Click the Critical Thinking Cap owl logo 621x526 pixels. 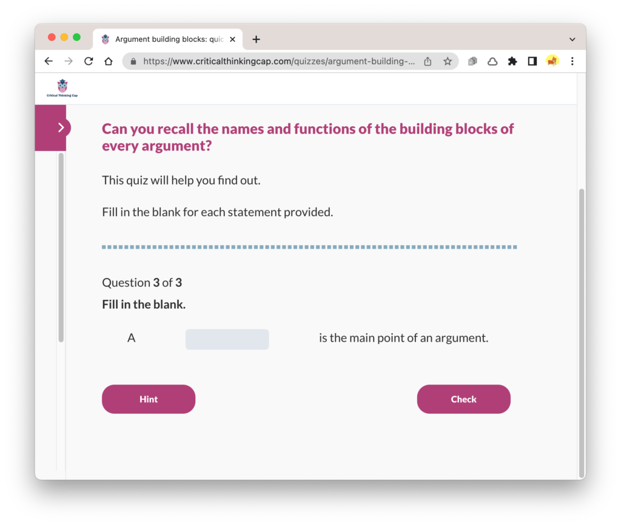(x=62, y=89)
